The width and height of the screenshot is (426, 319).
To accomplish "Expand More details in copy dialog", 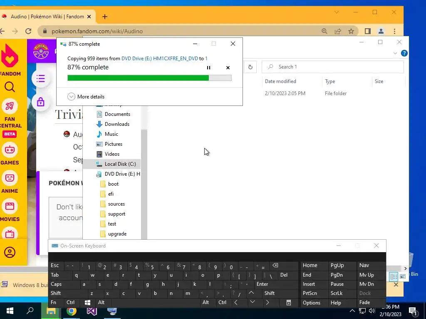I will (86, 96).
